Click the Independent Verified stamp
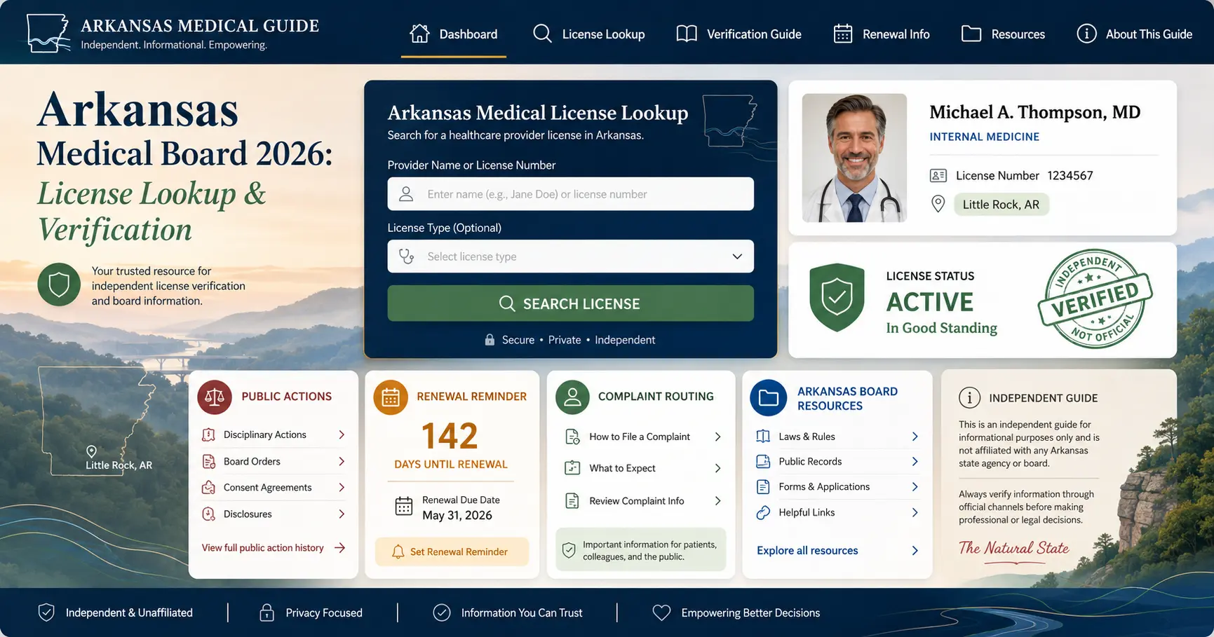The width and height of the screenshot is (1214, 637). [x=1095, y=299]
